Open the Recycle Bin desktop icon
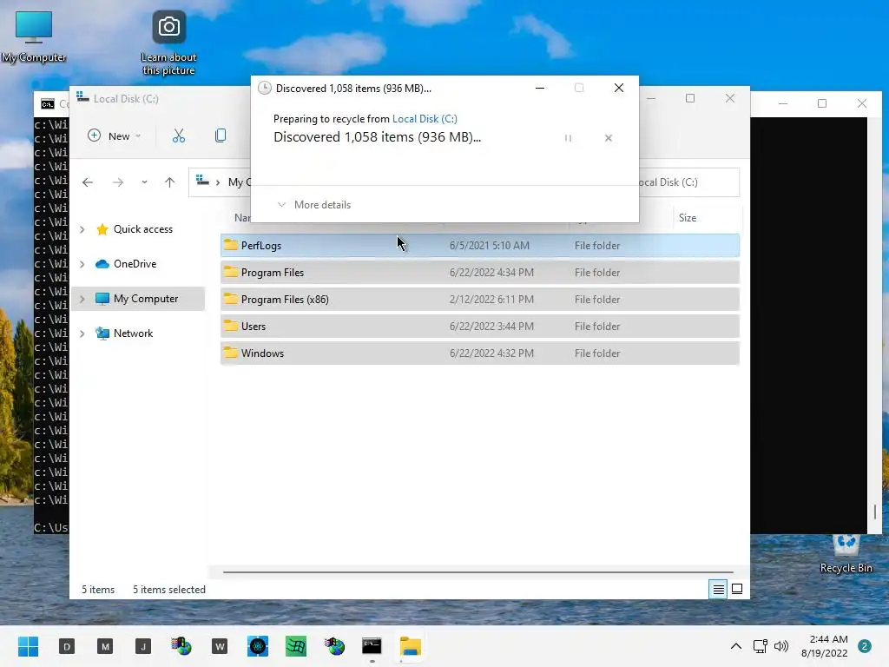This screenshot has width=889, height=667. (x=846, y=553)
